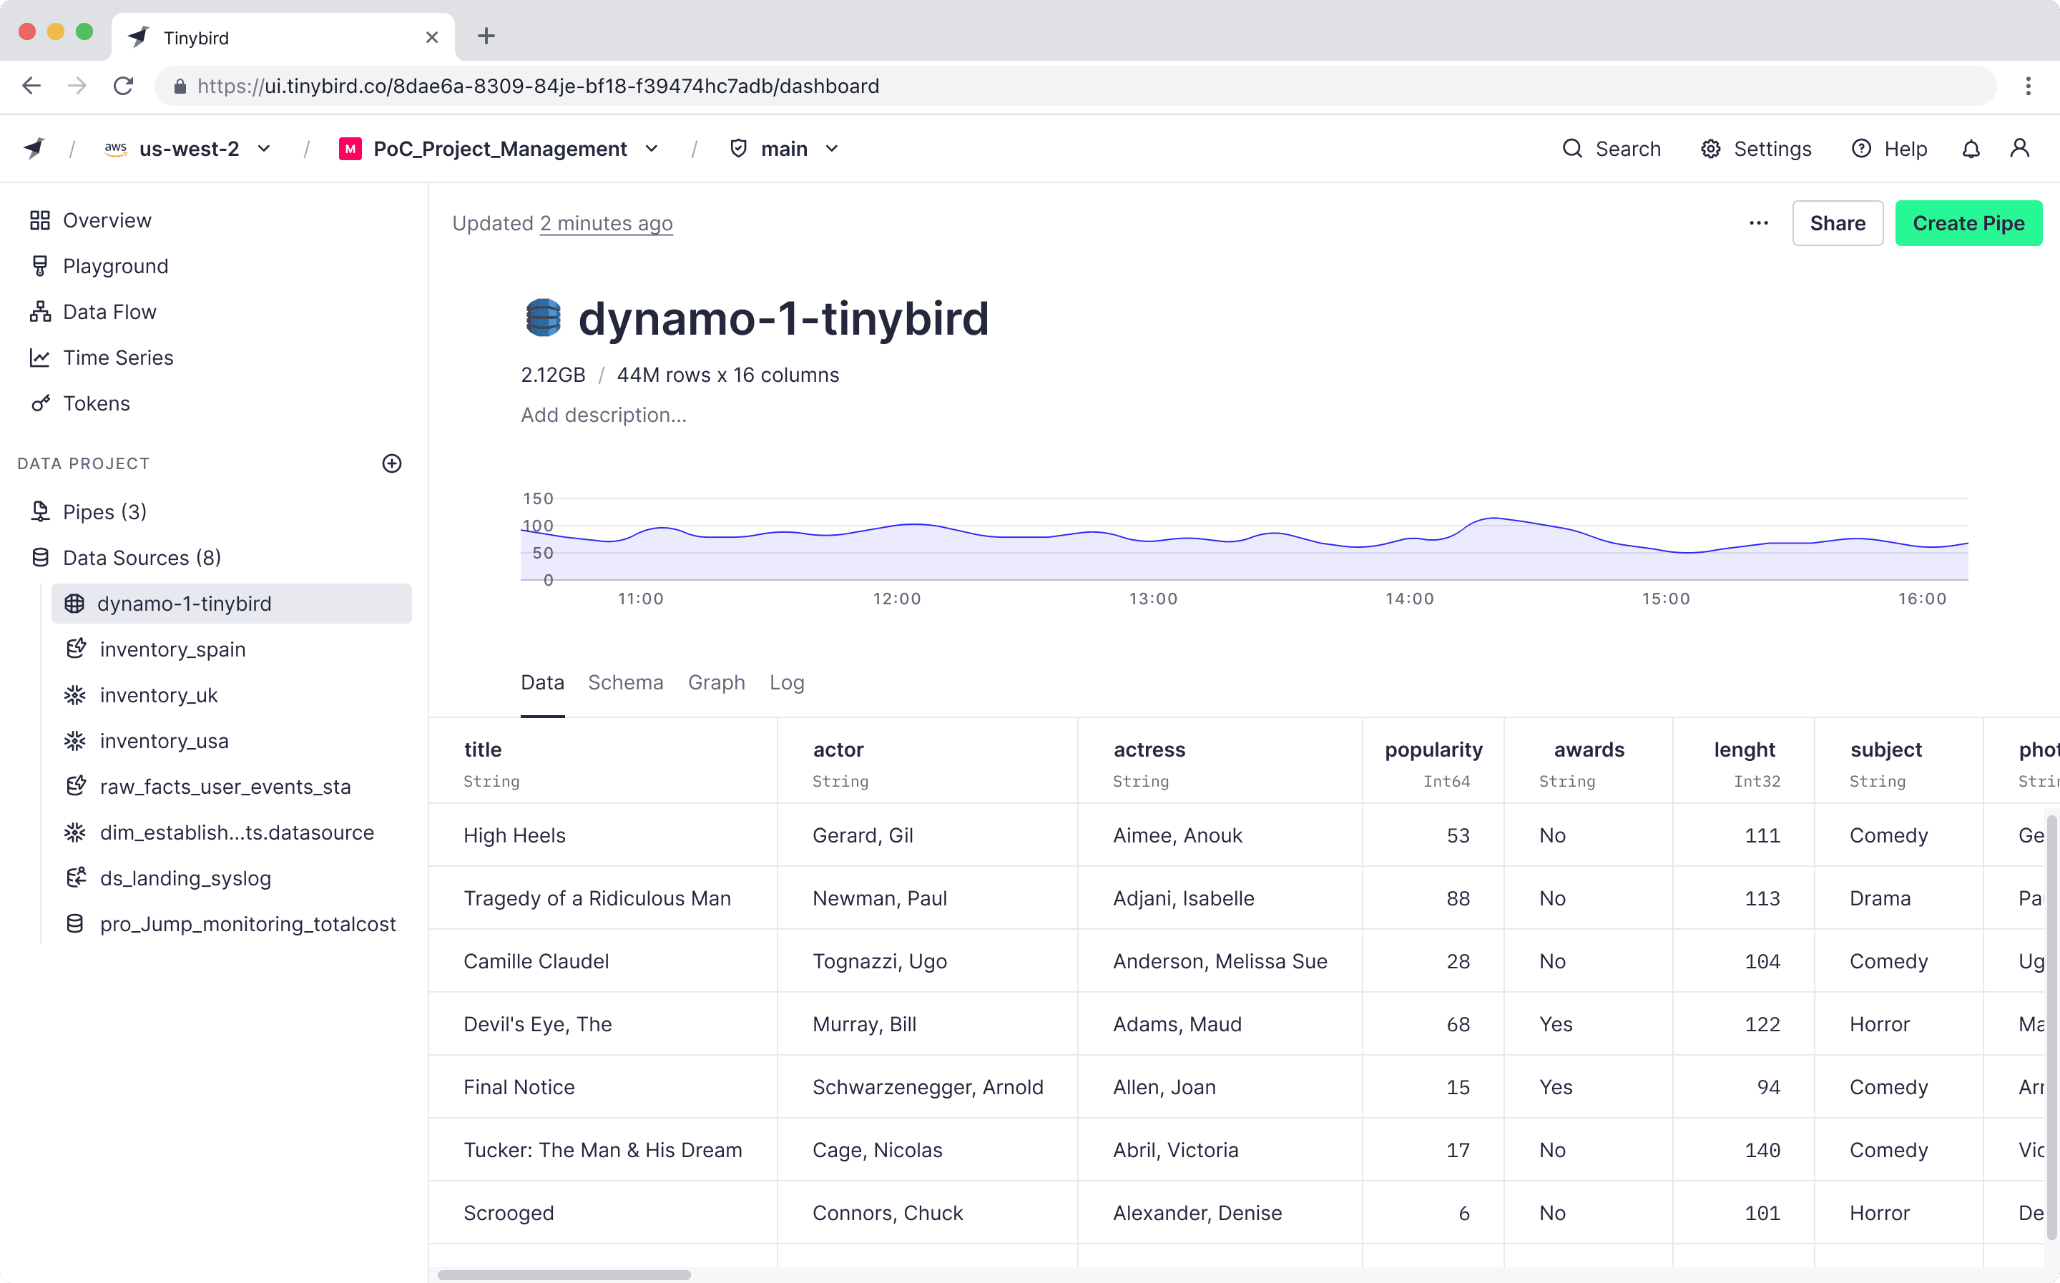The width and height of the screenshot is (2060, 1283).
Task: Switch to the Data tab
Action: click(542, 682)
